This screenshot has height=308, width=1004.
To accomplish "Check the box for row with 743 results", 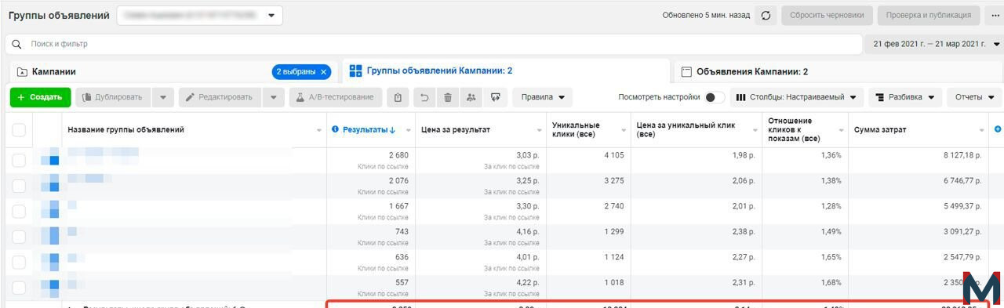I will click(x=19, y=237).
